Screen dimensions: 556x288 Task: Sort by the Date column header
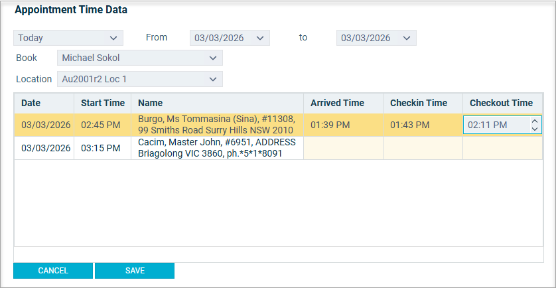[44, 103]
